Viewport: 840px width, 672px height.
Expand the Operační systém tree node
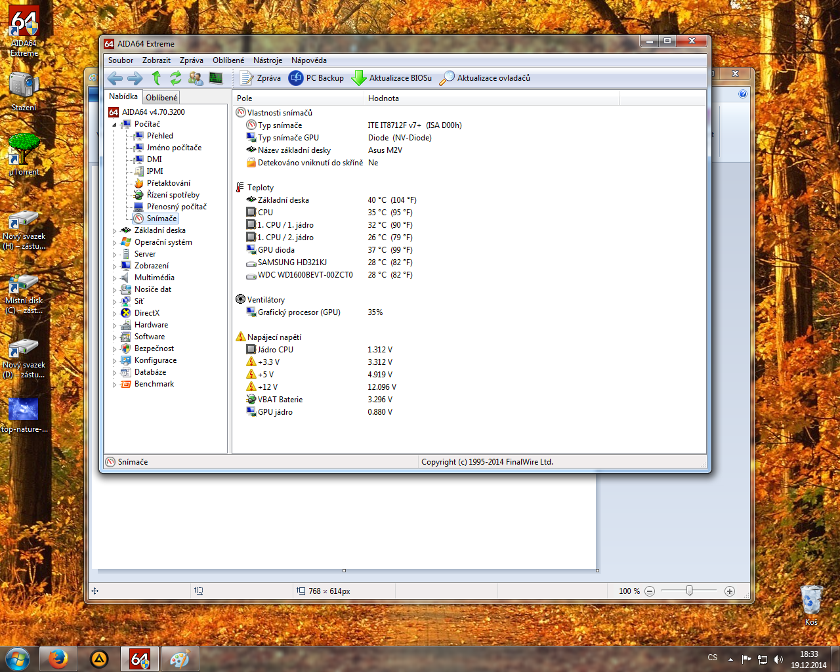(114, 243)
